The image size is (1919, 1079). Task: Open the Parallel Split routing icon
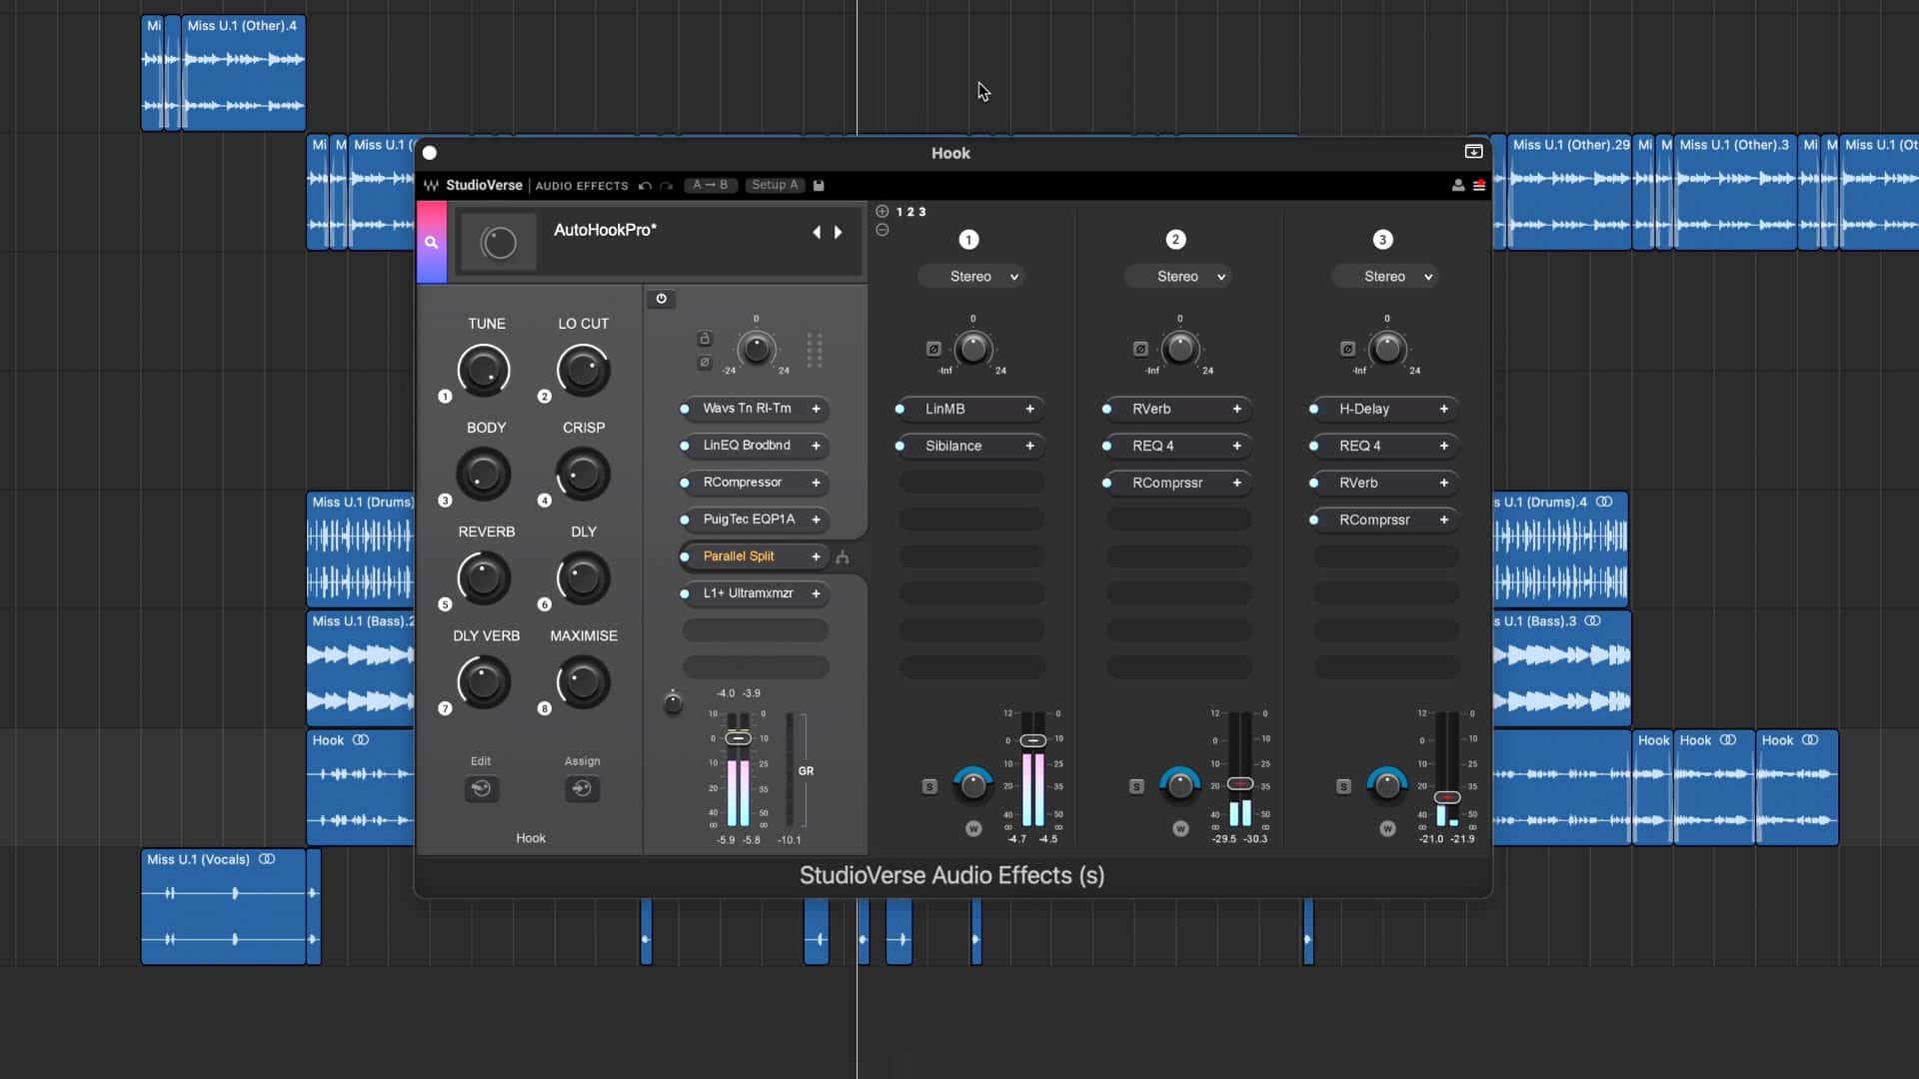click(x=843, y=557)
